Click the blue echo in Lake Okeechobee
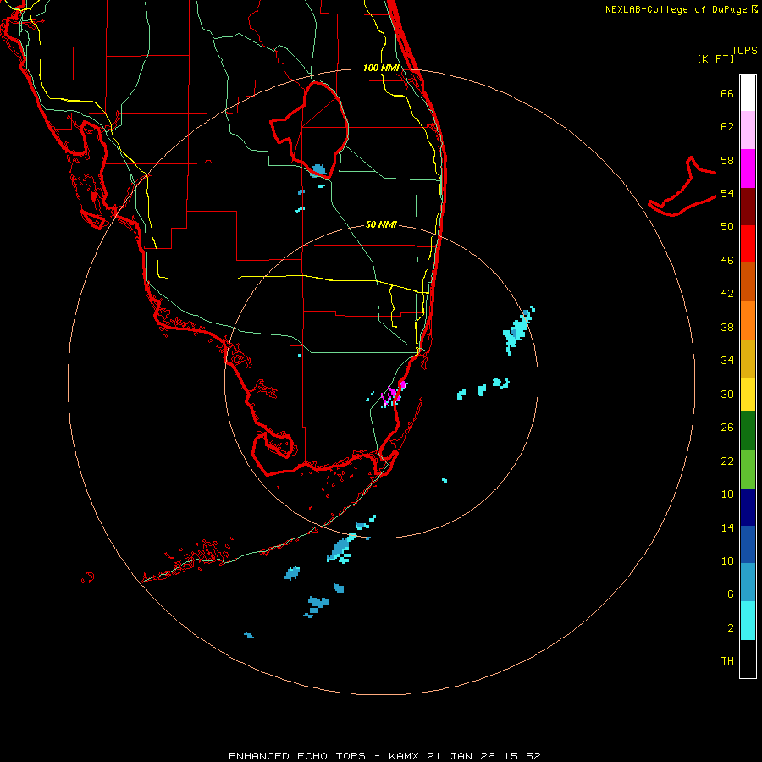Screen dimensions: 762x762 [x=318, y=170]
